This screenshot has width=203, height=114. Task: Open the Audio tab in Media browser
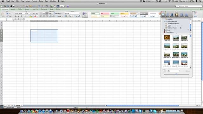coord(167,15)
